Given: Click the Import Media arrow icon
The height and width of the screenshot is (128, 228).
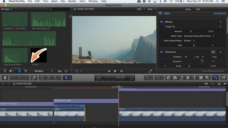Looking at the screenshot, I should (x=5, y=78).
